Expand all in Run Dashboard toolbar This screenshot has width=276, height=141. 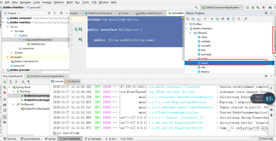point(11,82)
